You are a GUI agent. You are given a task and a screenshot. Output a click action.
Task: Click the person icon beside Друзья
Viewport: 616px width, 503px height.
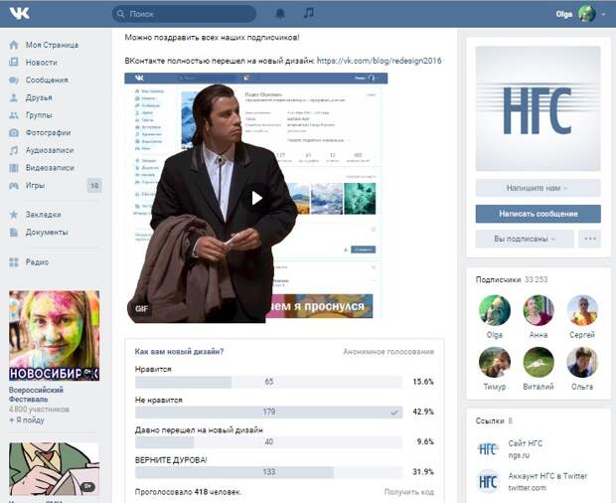(x=14, y=97)
